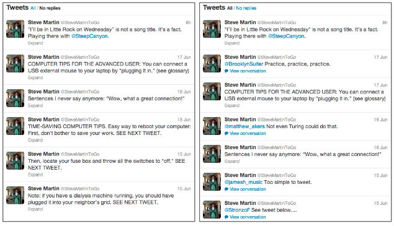Click the conversation bubble icon under the @jamesh_music reply
394x226 pixels.
click(226, 189)
